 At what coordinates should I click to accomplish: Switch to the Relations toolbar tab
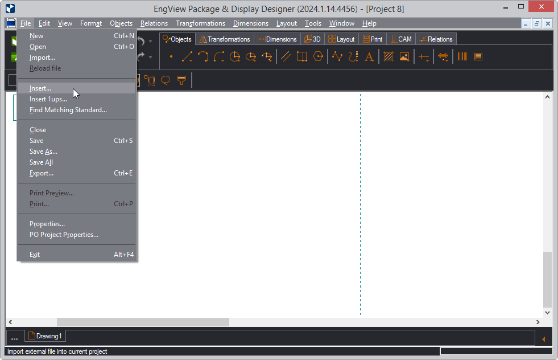[436, 39]
